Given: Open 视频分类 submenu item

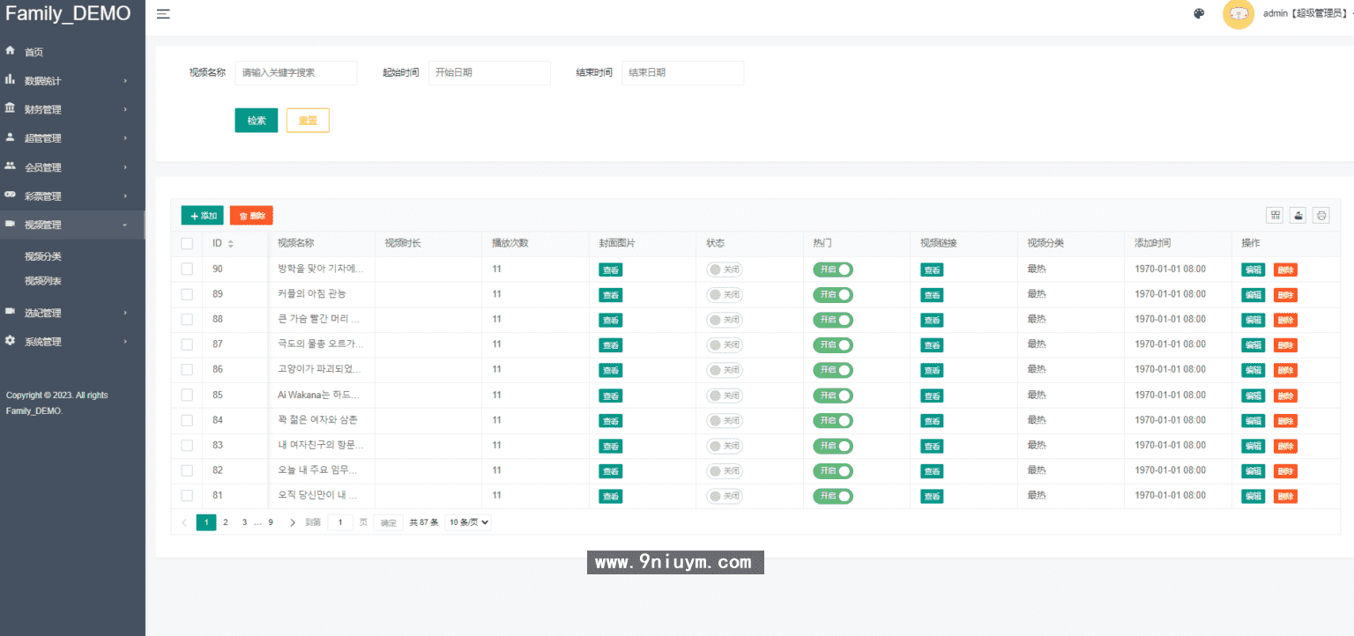Looking at the screenshot, I should [43, 256].
